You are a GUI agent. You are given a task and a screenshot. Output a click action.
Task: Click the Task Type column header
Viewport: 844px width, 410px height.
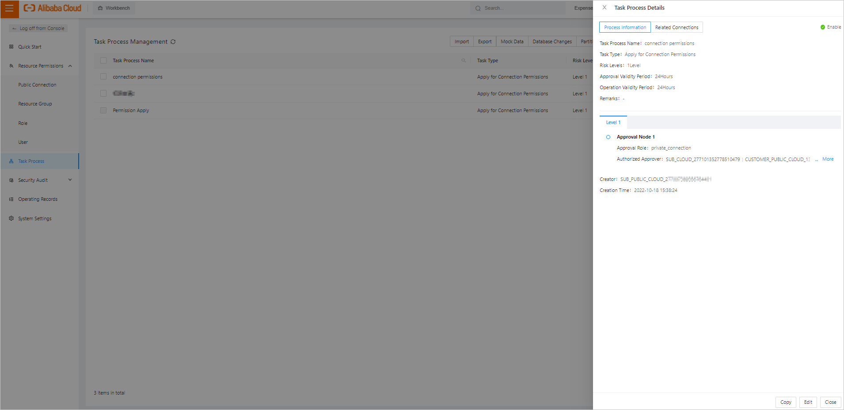pyautogui.click(x=487, y=60)
